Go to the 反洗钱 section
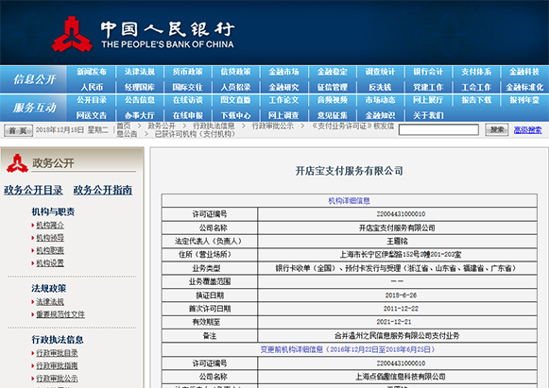 pos(380,87)
